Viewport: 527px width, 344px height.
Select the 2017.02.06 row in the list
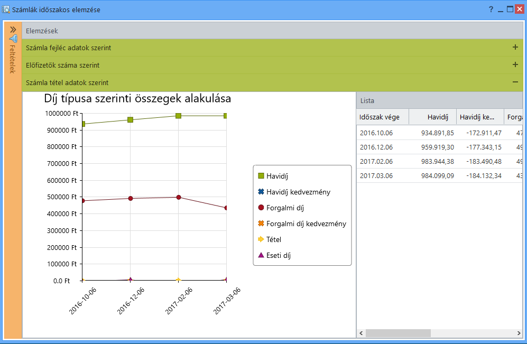click(x=440, y=161)
